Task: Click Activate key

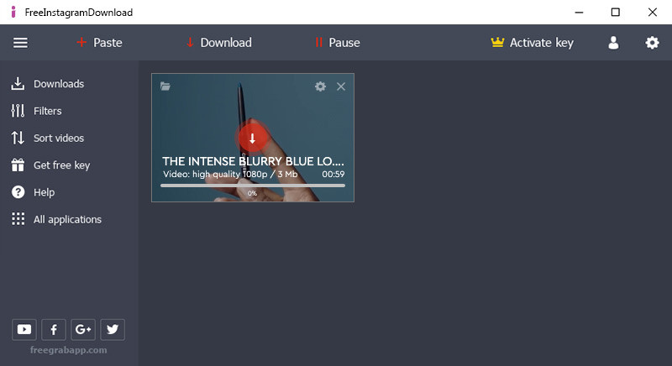Action: (x=532, y=42)
